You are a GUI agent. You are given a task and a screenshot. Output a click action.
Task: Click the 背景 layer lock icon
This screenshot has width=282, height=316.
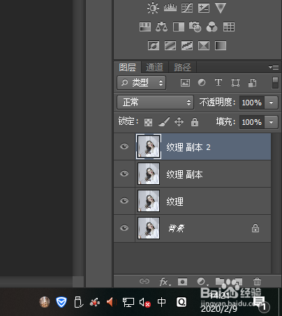[x=255, y=228]
